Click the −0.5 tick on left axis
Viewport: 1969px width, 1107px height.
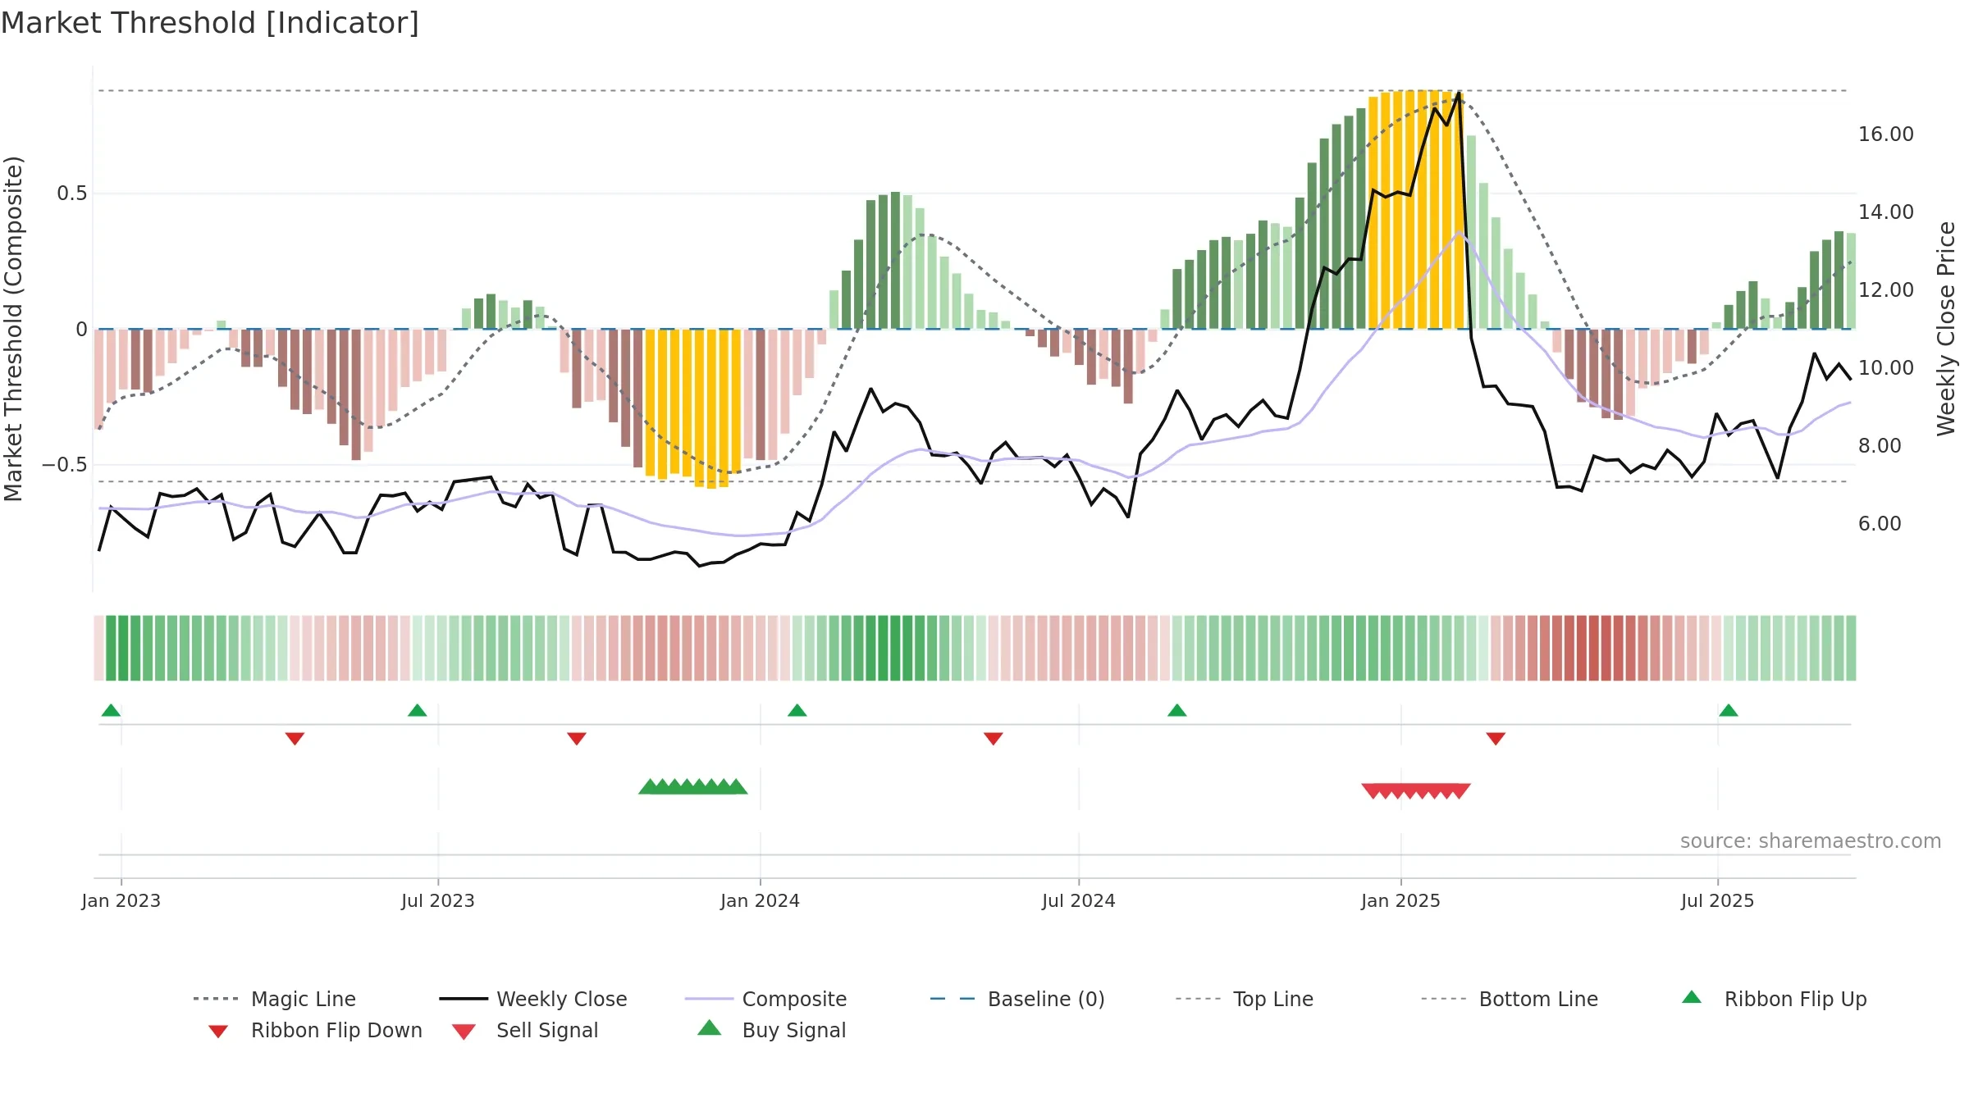pyautogui.click(x=65, y=465)
